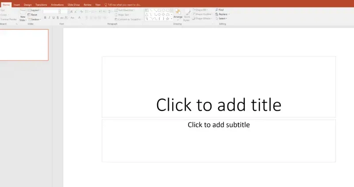
Task: Open the Font dialog launcher
Action: click(x=82, y=24)
